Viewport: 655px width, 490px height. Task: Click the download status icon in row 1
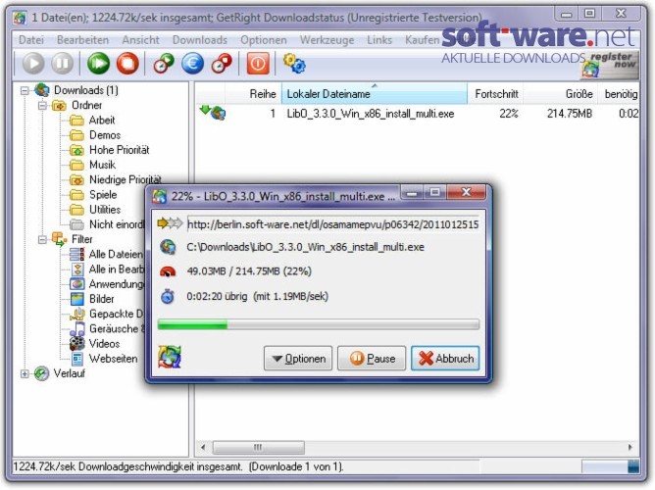(x=213, y=113)
